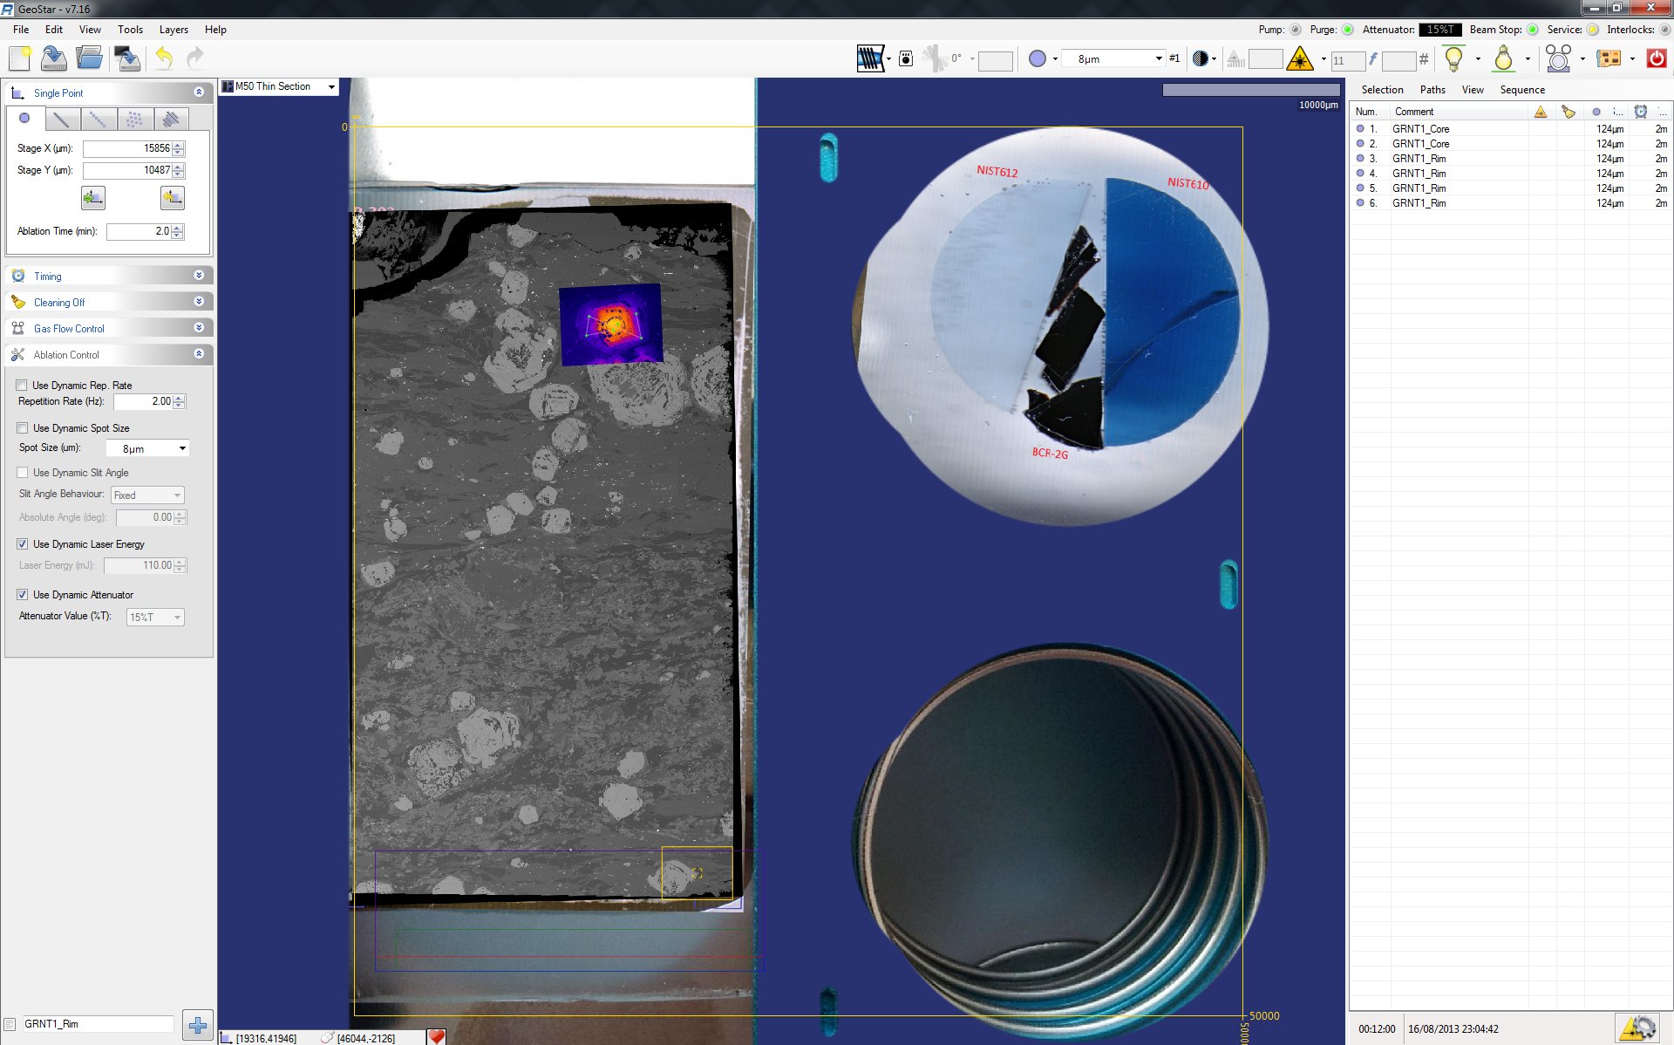Toggle Use Dynamic Laser Energy checkbox
1674x1045 pixels.
pyautogui.click(x=22, y=543)
